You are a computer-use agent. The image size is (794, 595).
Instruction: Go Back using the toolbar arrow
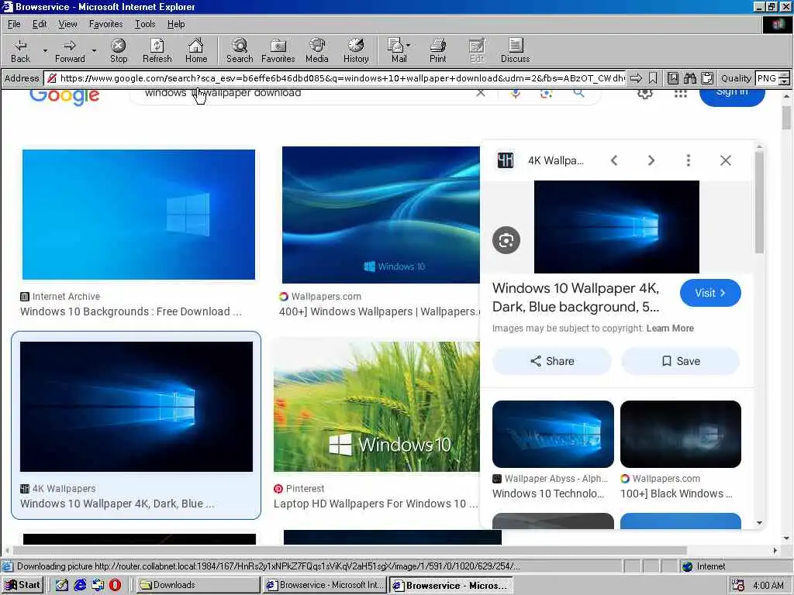click(x=20, y=50)
